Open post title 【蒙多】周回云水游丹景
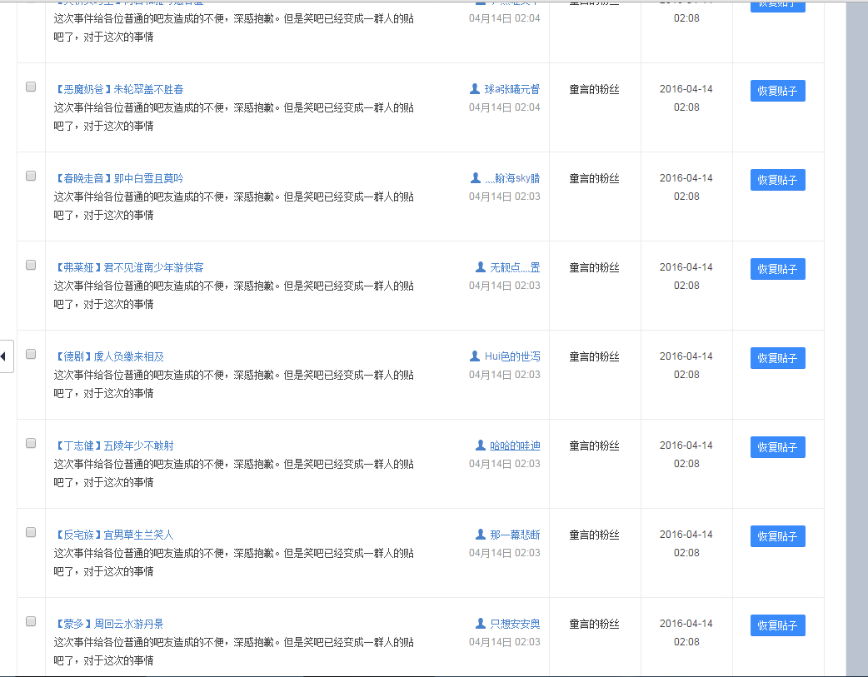 tap(109, 624)
